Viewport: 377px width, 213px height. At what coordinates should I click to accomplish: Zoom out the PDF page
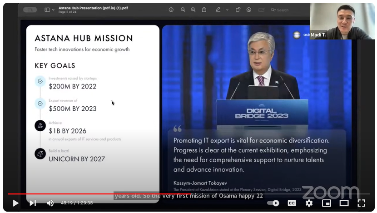183,10
